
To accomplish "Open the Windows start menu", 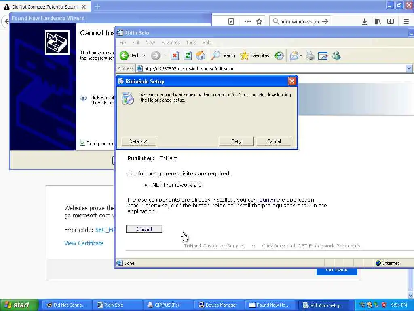I will (19, 305).
